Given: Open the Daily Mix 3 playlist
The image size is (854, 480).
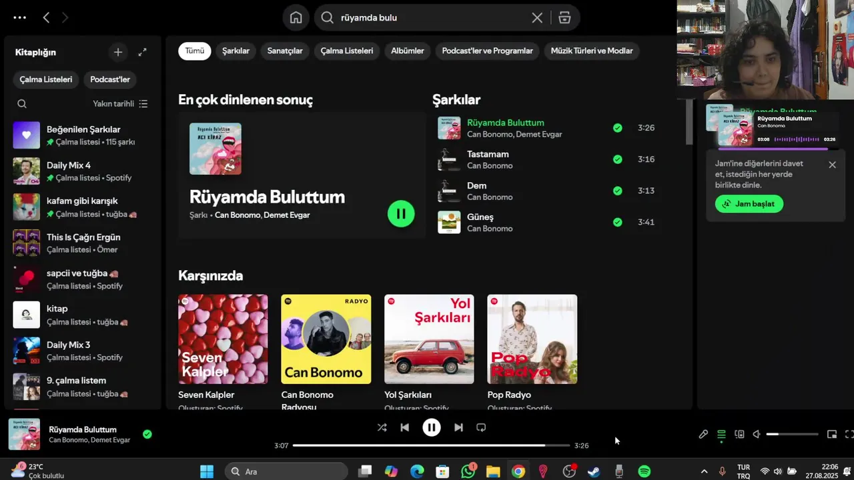Looking at the screenshot, I should (x=83, y=351).
